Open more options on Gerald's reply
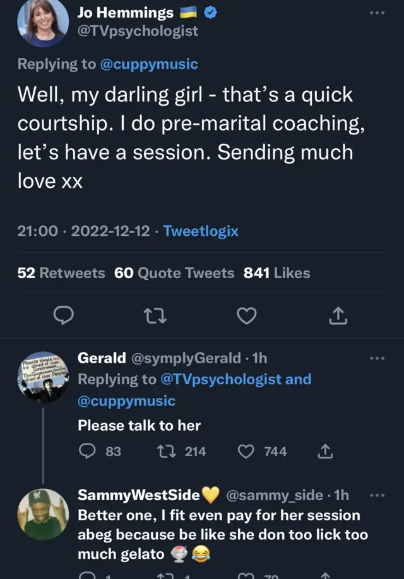The width and height of the screenshot is (404, 579). coord(377,358)
